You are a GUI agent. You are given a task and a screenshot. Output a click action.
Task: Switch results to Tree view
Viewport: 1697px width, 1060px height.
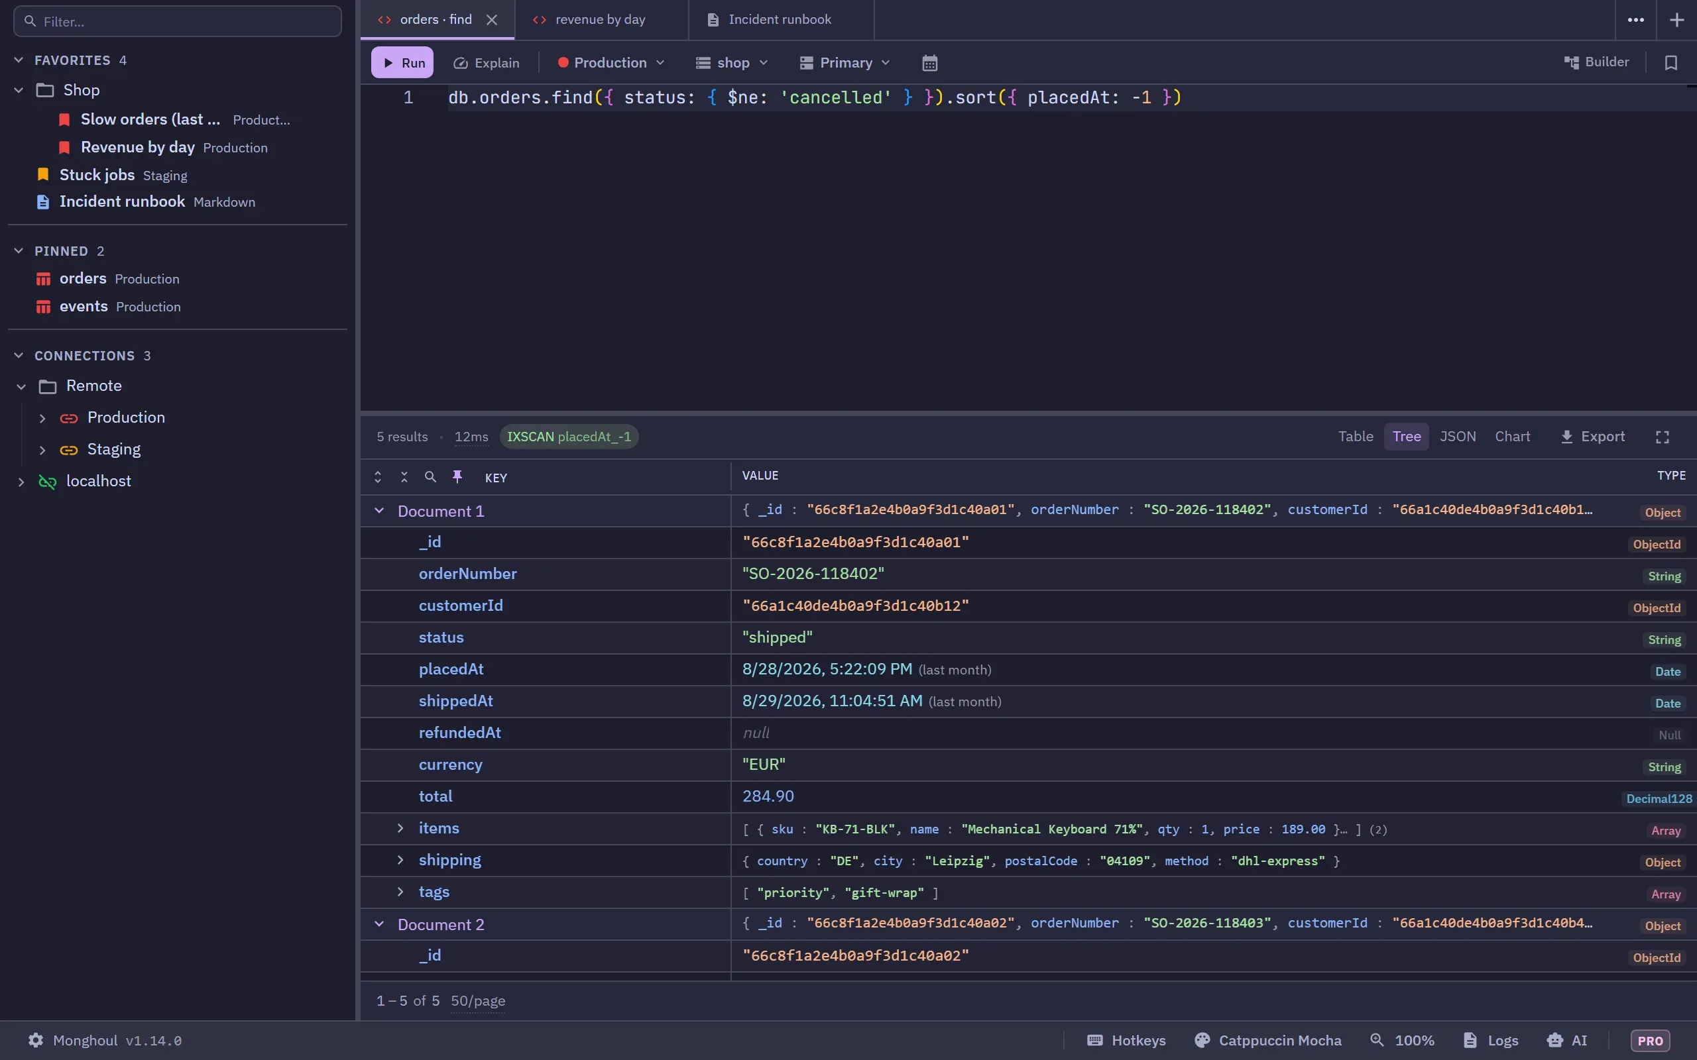click(1406, 436)
